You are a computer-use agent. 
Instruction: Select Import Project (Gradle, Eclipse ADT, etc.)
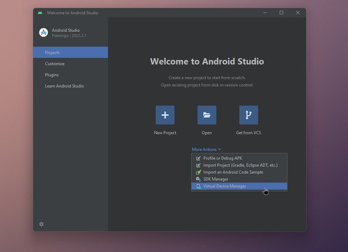[239, 165]
